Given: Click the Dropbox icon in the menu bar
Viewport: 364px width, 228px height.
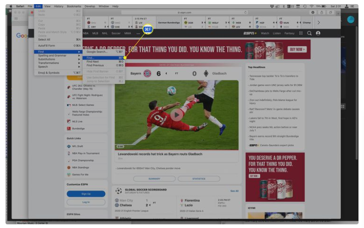Looking at the screenshot, I should point(272,6).
